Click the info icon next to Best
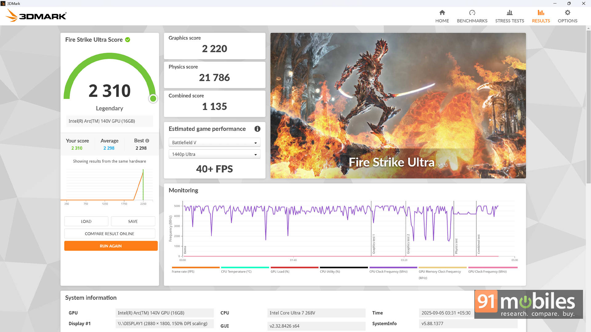Image resolution: width=591 pixels, height=332 pixels. [x=147, y=141]
